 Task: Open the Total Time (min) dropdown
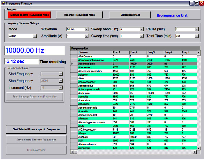click(x=197, y=36)
